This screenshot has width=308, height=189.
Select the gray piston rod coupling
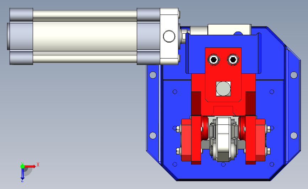(x=199, y=30)
